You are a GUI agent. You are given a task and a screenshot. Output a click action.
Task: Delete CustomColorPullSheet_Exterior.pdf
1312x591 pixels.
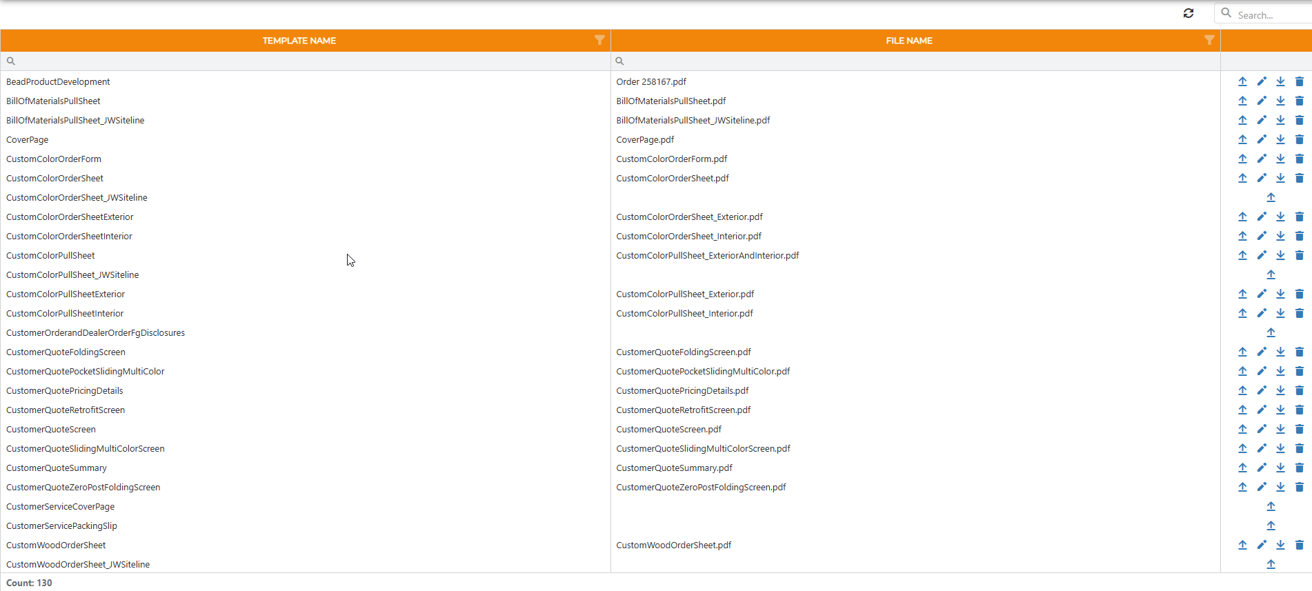click(x=1300, y=294)
